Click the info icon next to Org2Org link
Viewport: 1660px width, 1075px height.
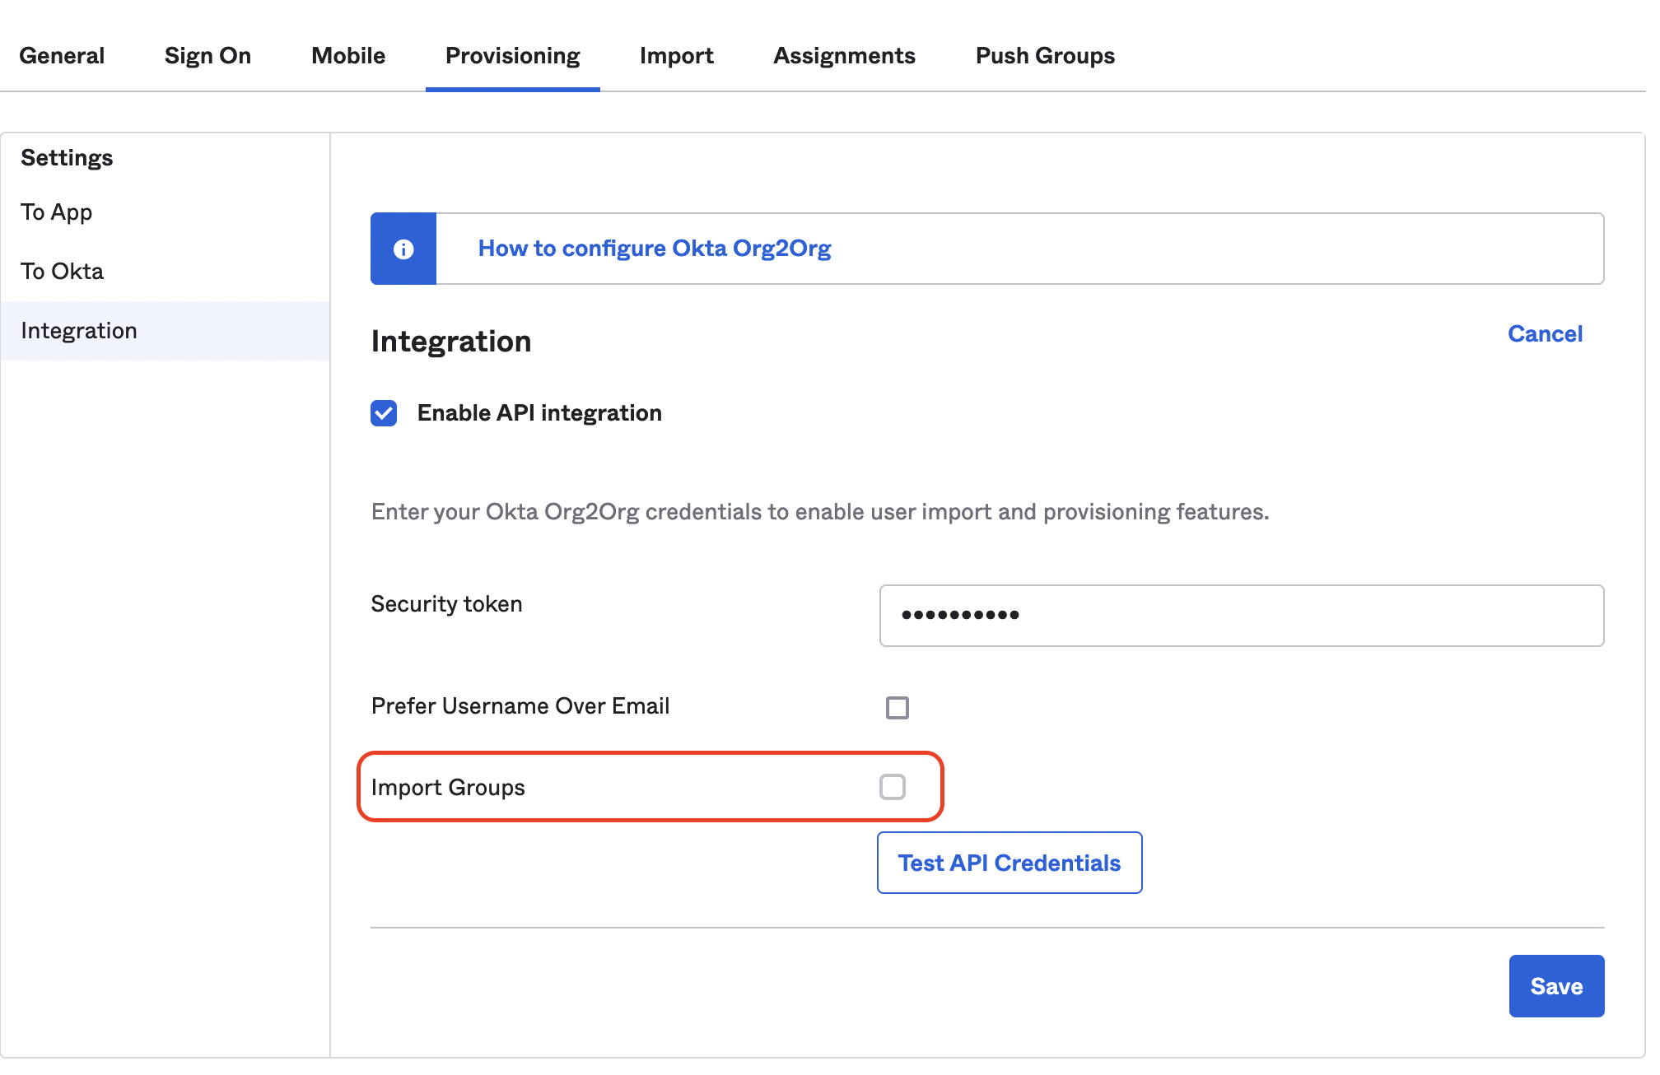(x=403, y=249)
